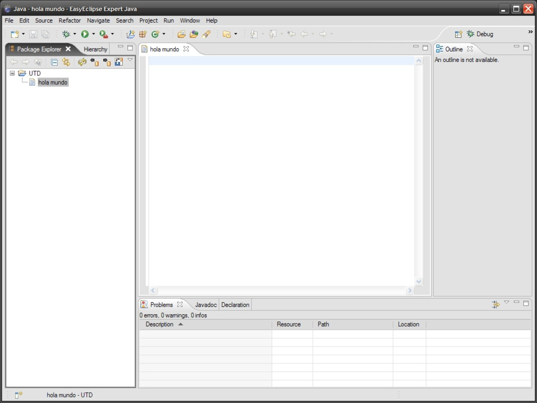
Task: Open the Package Explorer view menu arrow
Action: (x=130, y=59)
